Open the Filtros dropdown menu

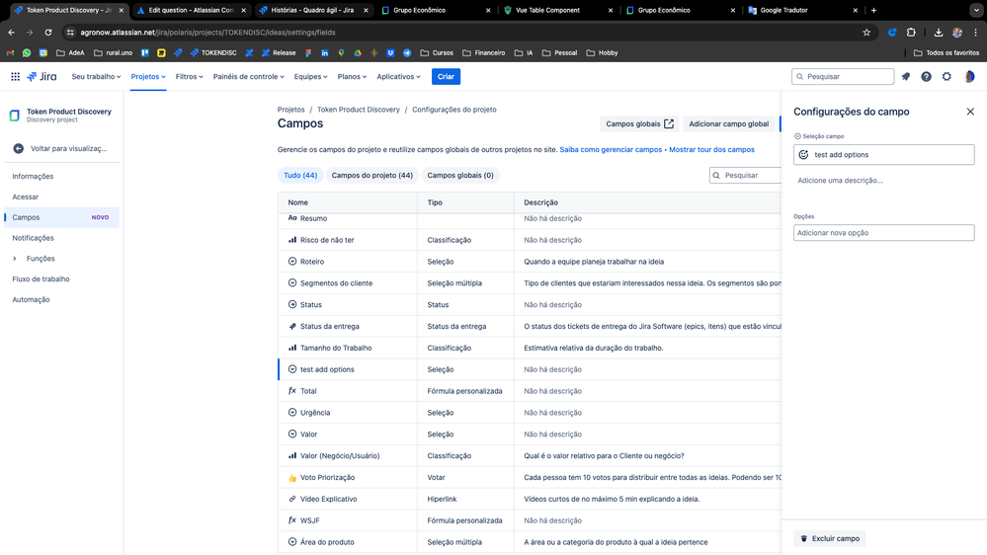pyautogui.click(x=189, y=77)
